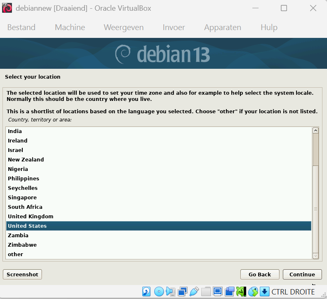This screenshot has width=327, height=299.
Task: Click the list scrollbar up arrow
Action: point(315,131)
